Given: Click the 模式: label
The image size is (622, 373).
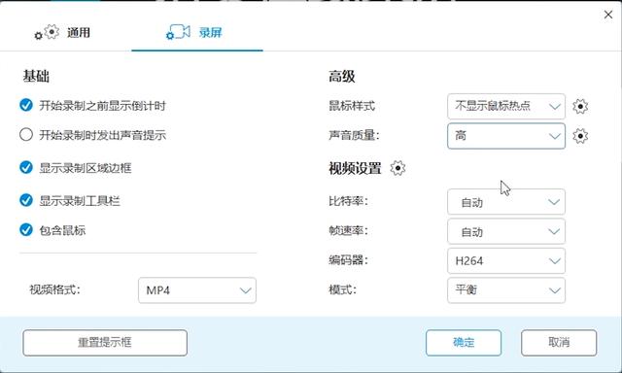Looking at the screenshot, I should 342,289.
